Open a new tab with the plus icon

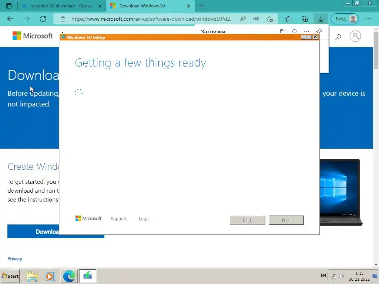(x=201, y=6)
